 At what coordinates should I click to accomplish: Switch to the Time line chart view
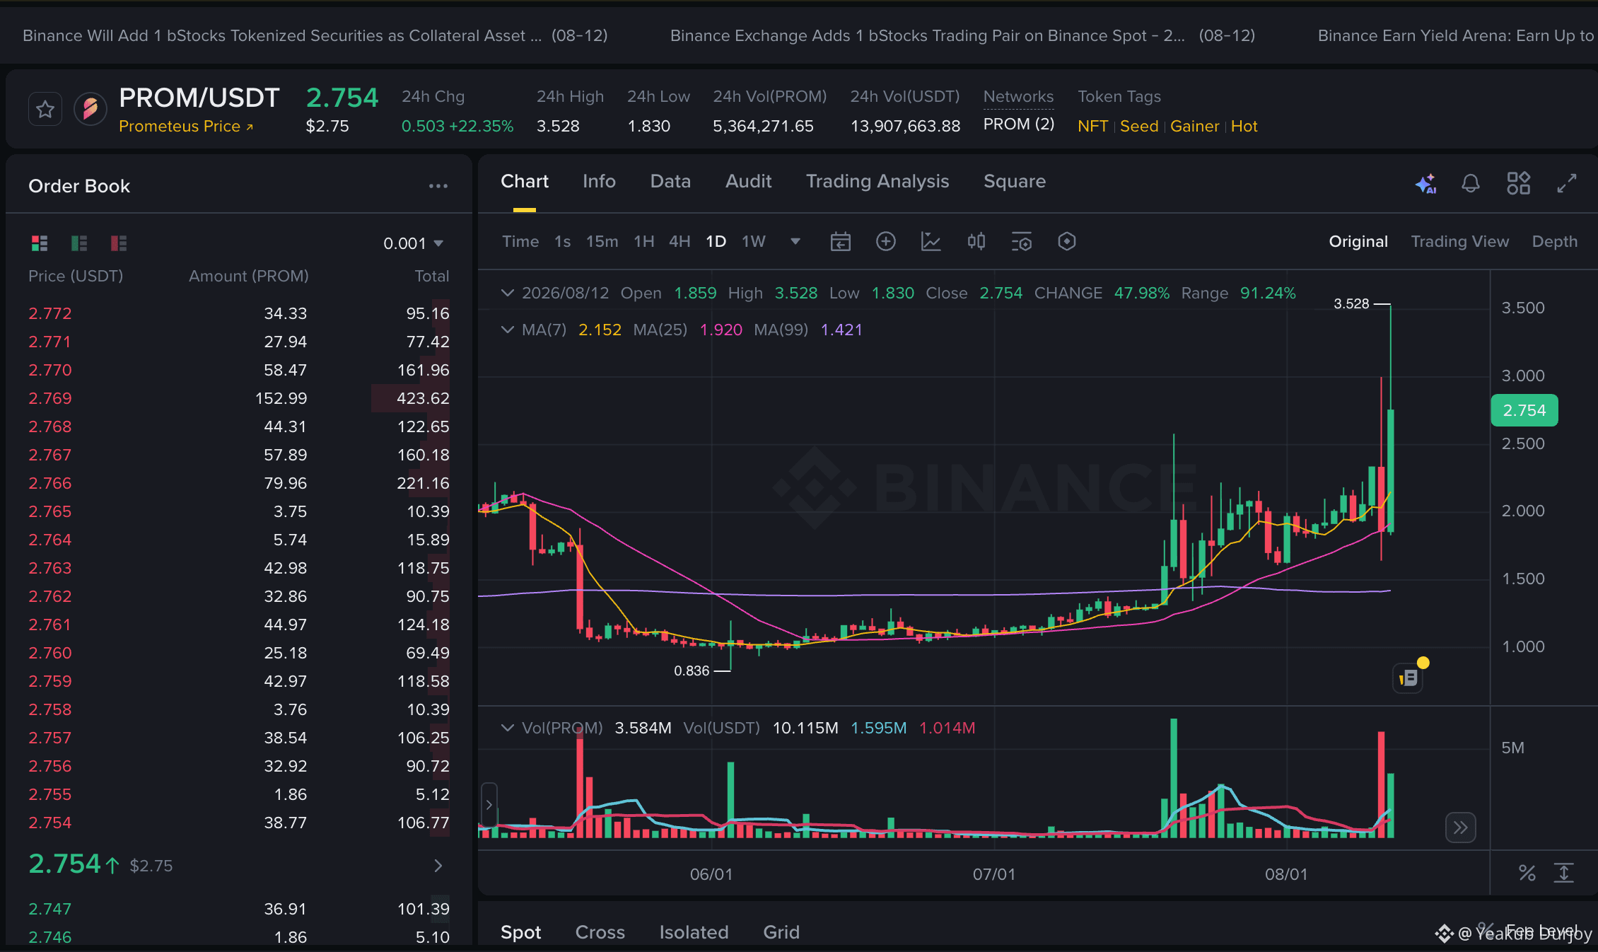point(520,242)
